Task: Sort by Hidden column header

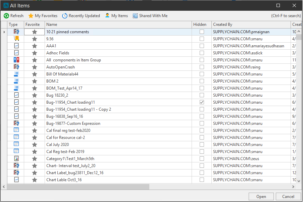Action: [202, 24]
